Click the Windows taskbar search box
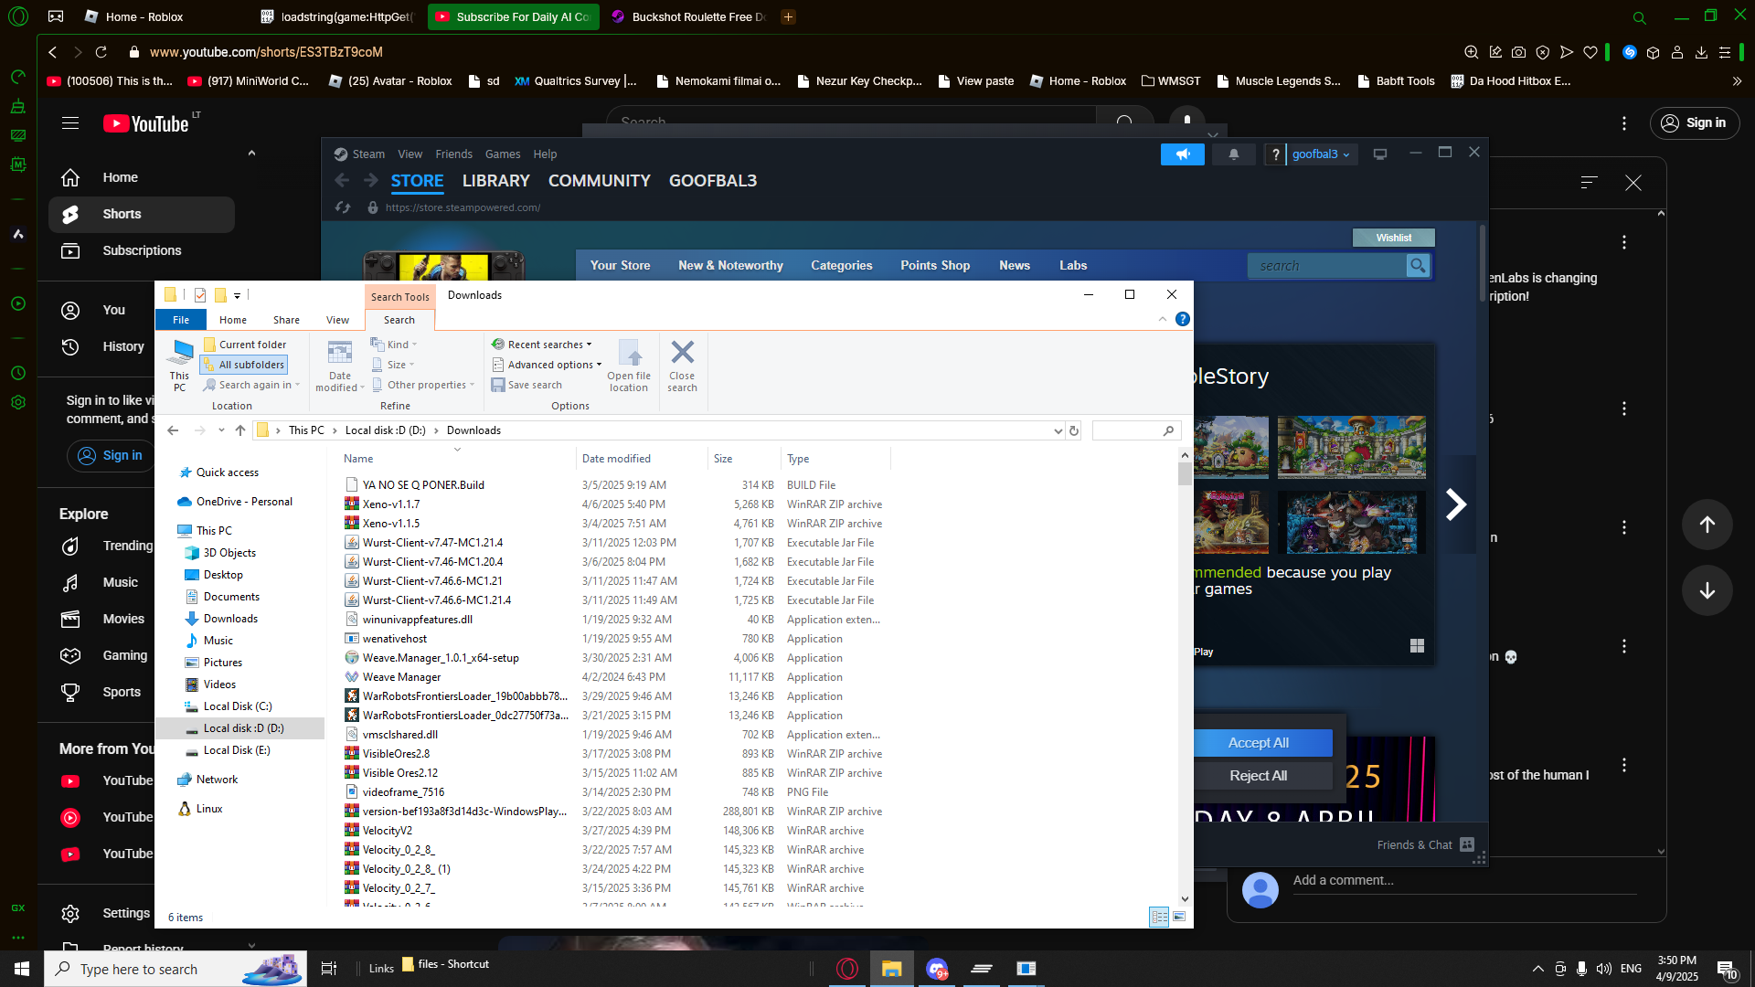Image resolution: width=1755 pixels, height=987 pixels. point(175,969)
